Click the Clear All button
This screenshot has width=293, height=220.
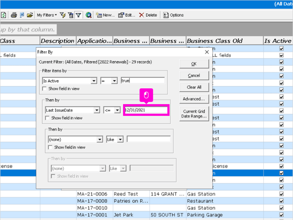[x=194, y=87]
